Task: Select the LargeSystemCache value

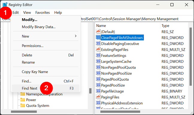Action: pos(116,62)
